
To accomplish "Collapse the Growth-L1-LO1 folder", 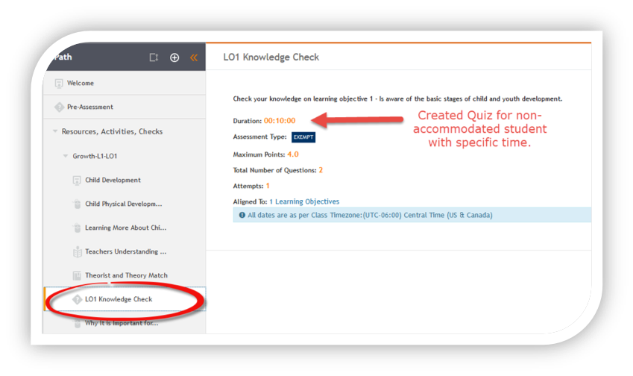I will (x=65, y=157).
